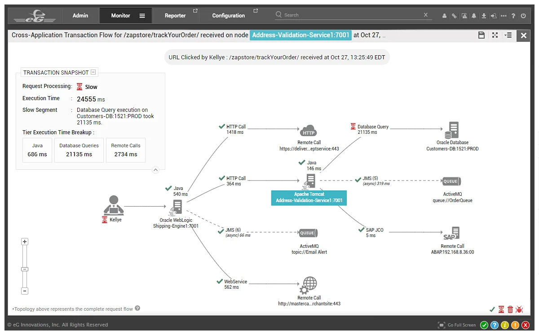Click the HTTP Call 364 ms label

[236, 181]
